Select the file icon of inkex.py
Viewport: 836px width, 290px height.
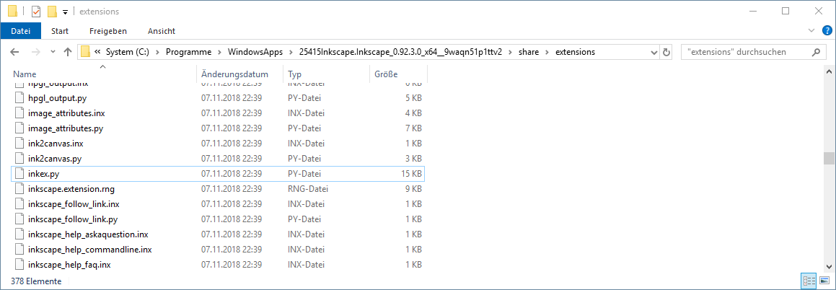pos(20,174)
